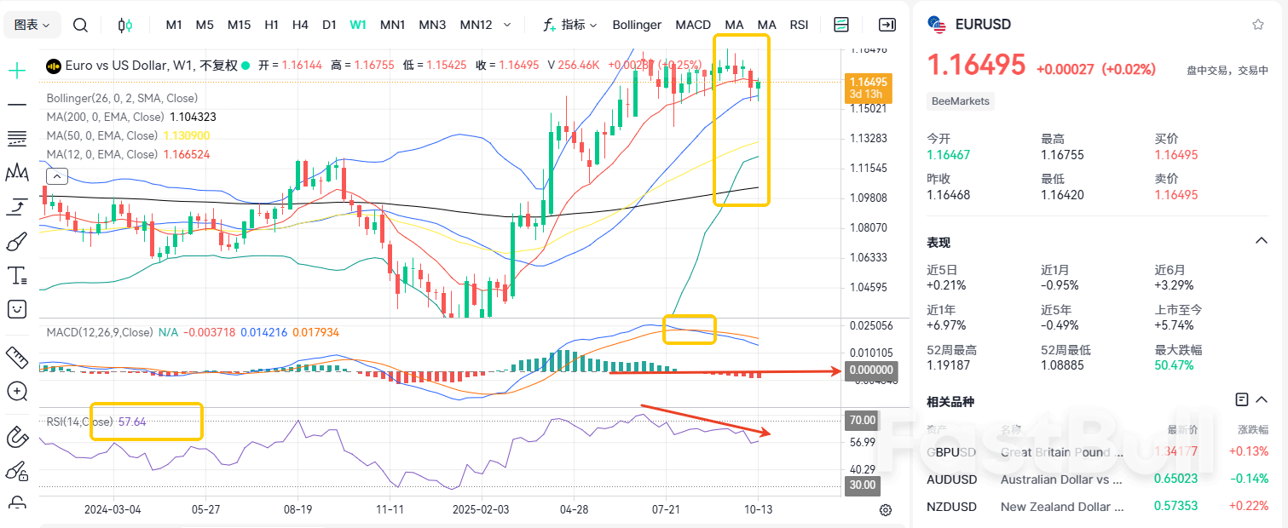Screen dimensions: 1288x528
Task: Switch to the H4 timeframe
Action: point(300,25)
